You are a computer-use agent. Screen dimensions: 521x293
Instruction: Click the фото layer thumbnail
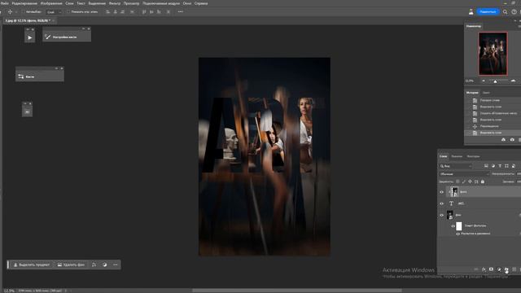point(454,192)
